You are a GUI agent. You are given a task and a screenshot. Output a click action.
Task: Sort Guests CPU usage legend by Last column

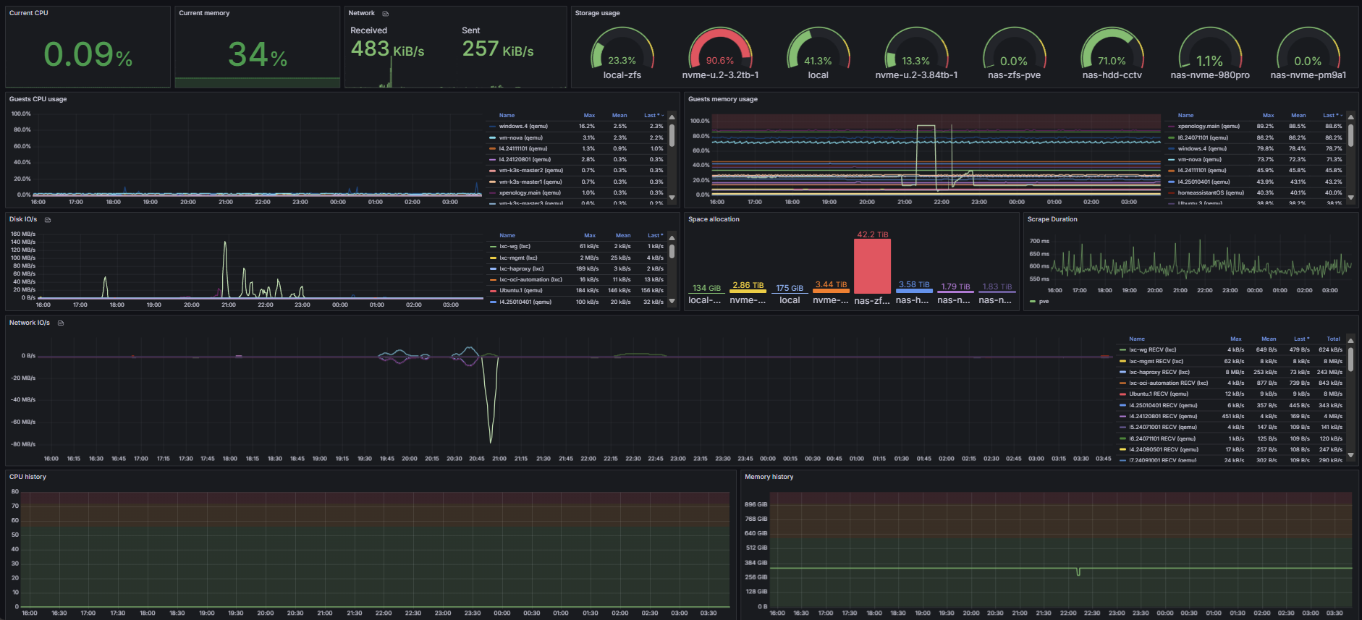[x=651, y=116]
